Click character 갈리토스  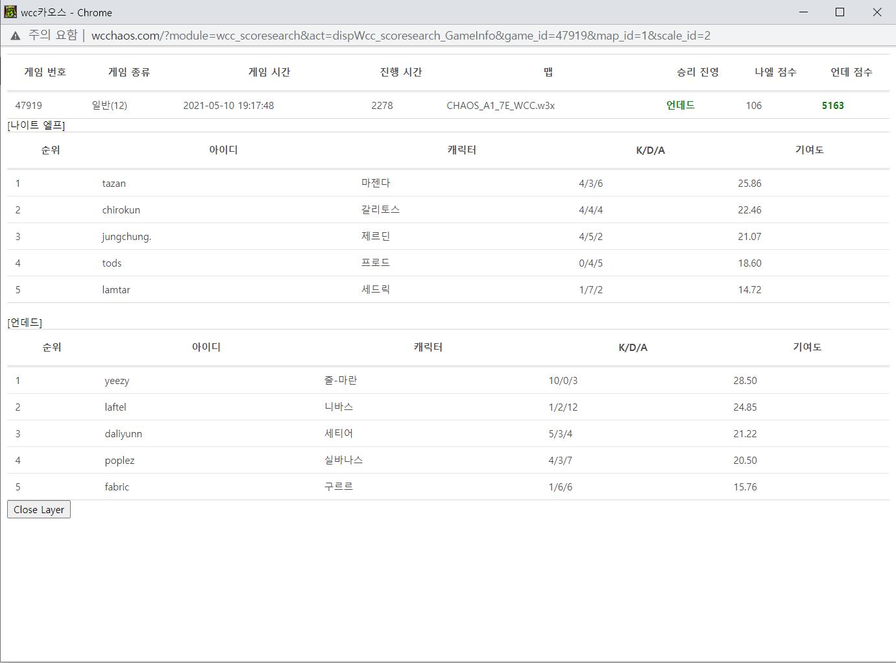tap(380, 210)
